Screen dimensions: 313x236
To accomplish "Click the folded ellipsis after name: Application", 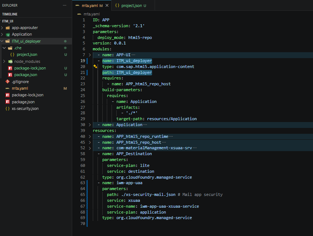I will click(x=145, y=125).
